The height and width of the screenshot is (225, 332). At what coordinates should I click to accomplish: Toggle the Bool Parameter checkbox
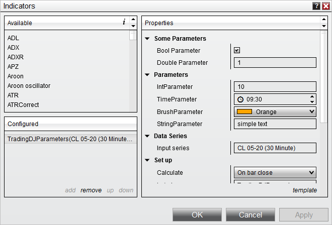tap(237, 50)
